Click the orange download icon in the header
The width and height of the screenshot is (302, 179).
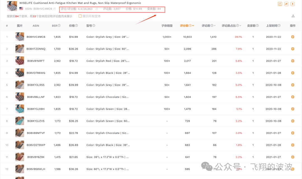click(x=292, y=4)
